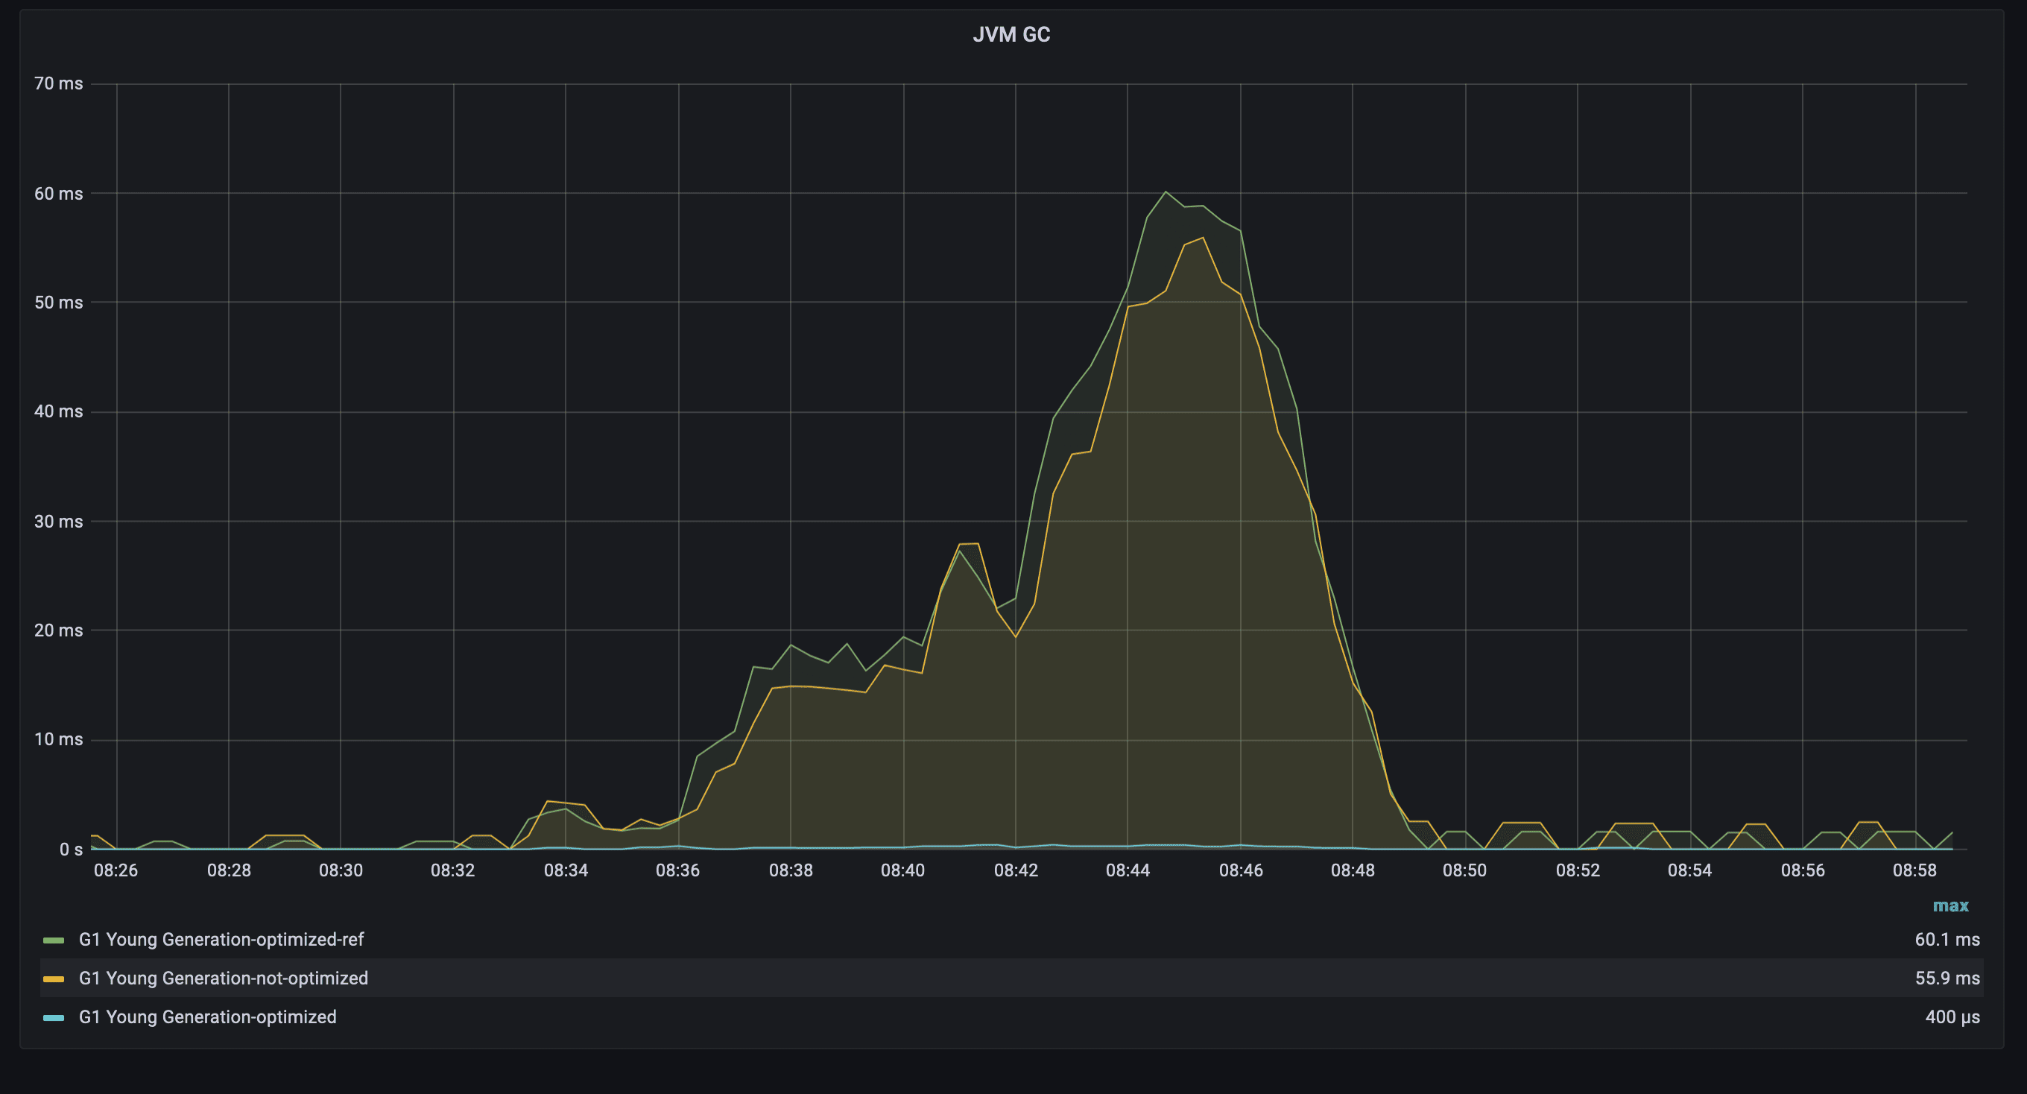Viewport: 2027px width, 1094px height.
Task: Click the 08:26 time axis label
Action: pos(116,870)
